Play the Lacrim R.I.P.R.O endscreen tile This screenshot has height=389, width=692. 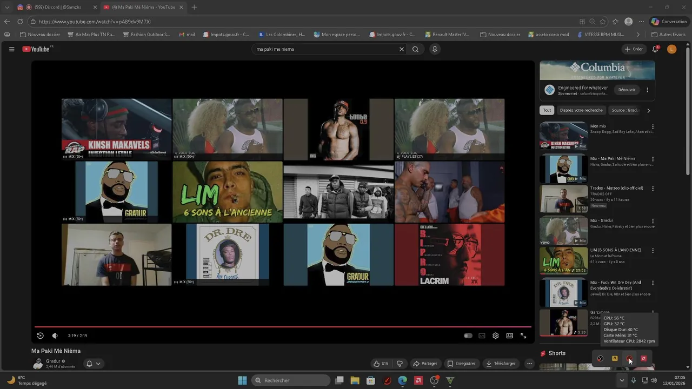[449, 254]
